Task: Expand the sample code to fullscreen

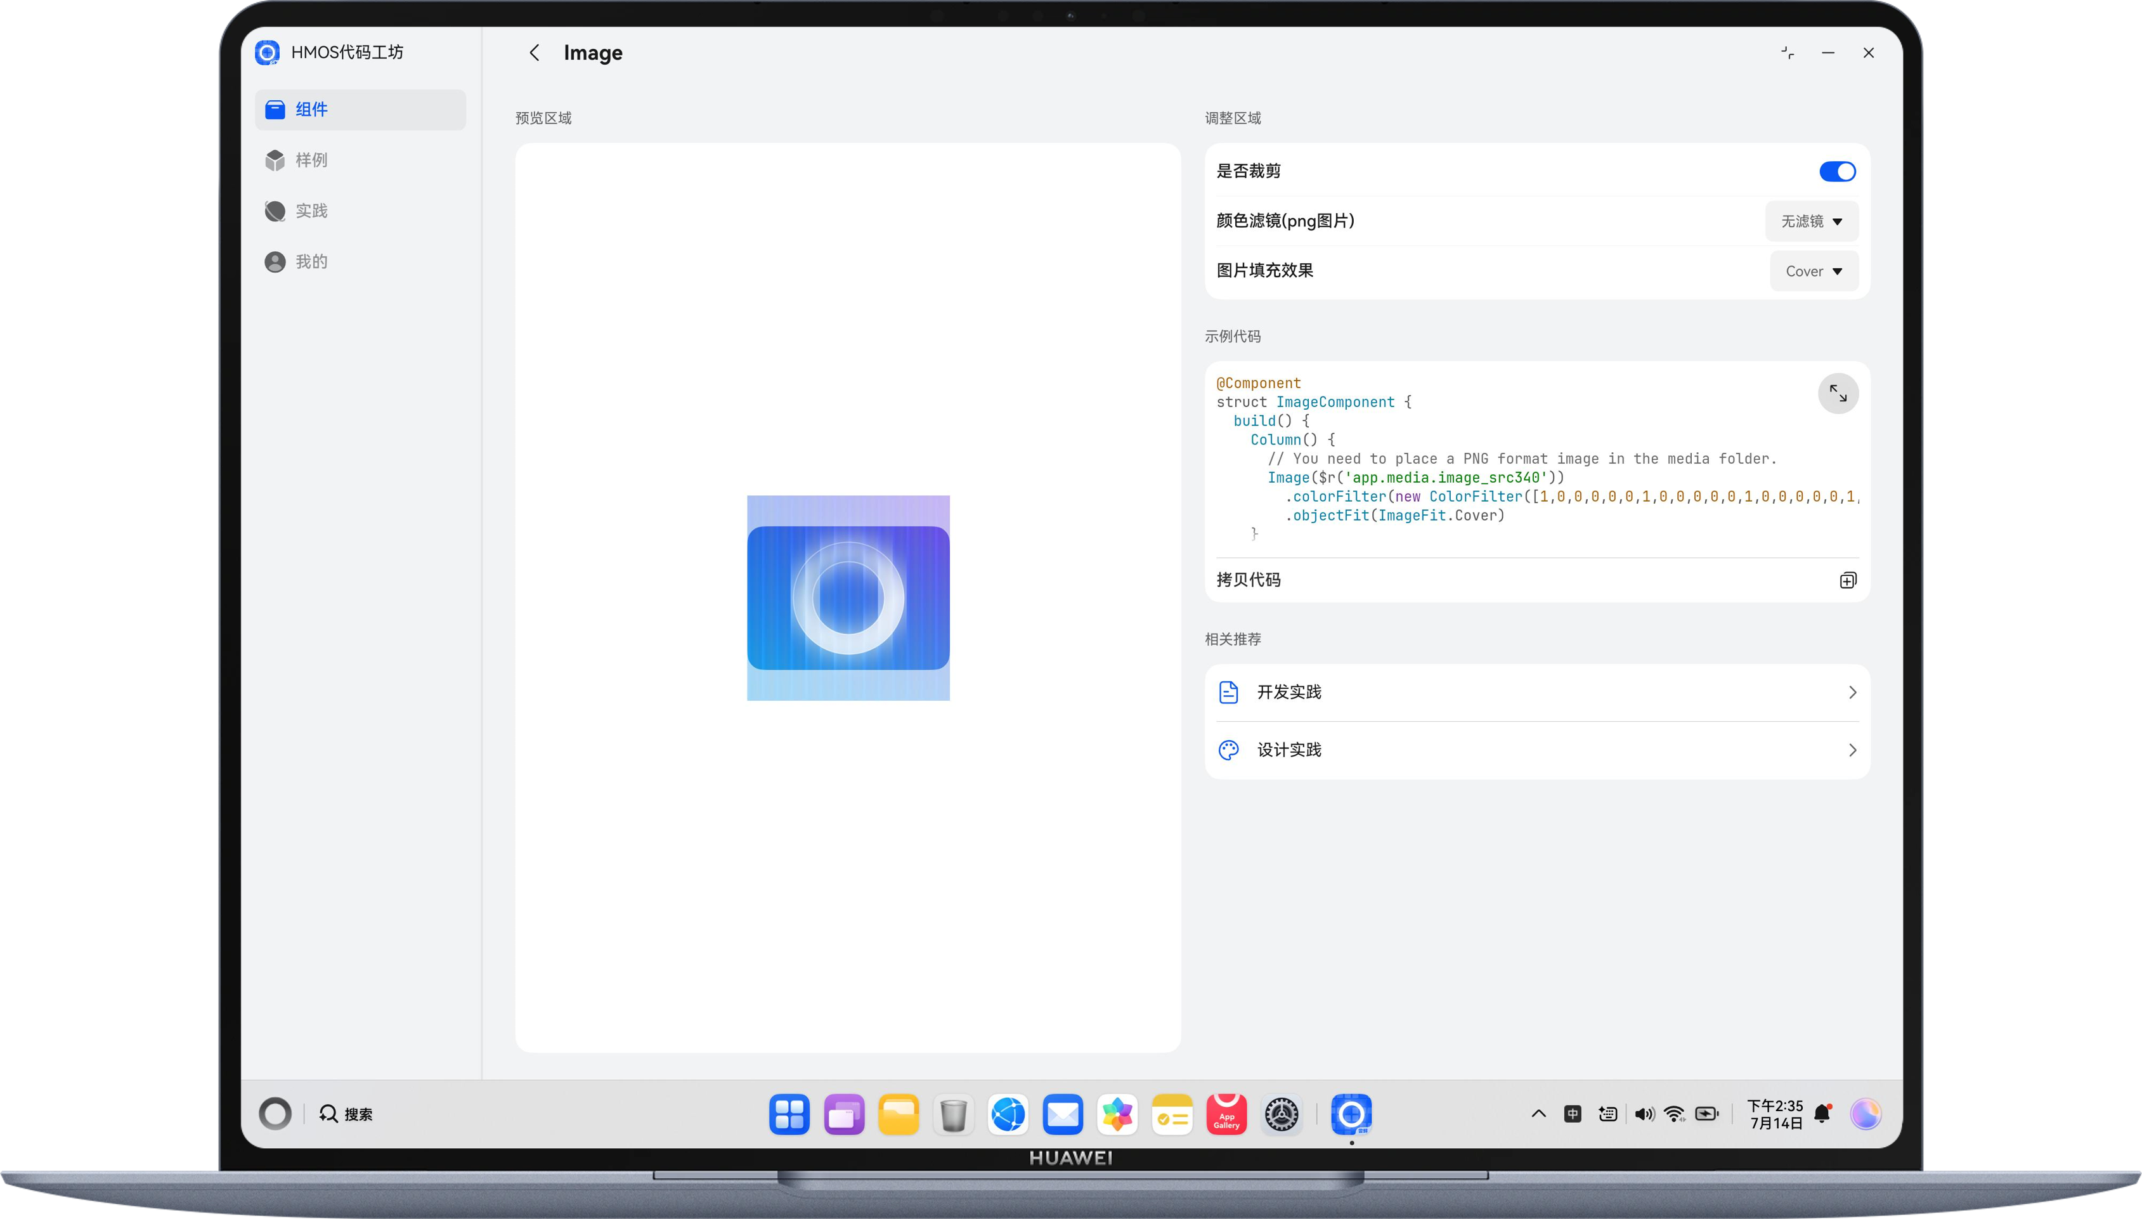Action: (x=1838, y=393)
